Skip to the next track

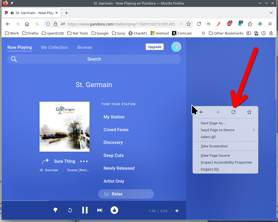click(100, 210)
